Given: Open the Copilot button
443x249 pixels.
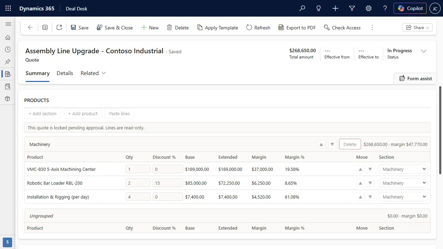Looking at the screenshot, I should [x=410, y=8].
